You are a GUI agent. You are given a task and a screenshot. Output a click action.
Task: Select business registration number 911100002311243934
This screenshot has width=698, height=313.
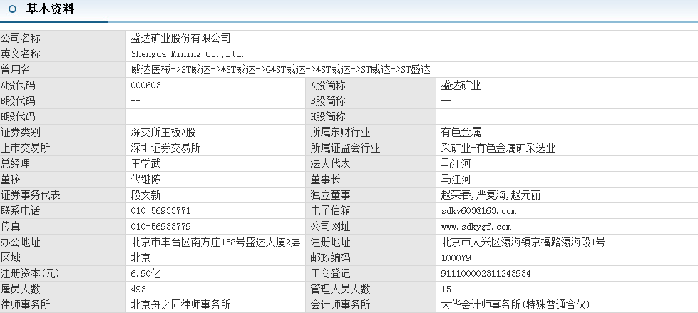[x=486, y=273]
